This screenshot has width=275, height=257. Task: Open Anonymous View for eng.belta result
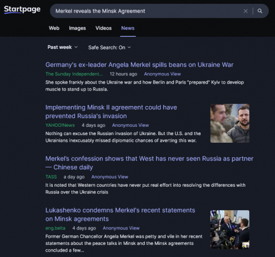[121, 228]
